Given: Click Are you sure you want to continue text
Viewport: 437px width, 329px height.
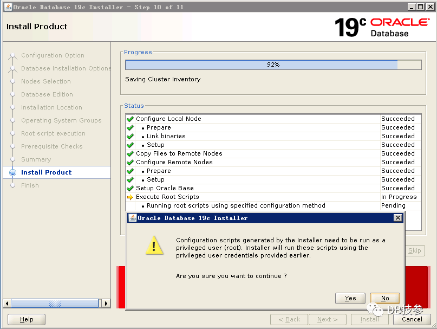Looking at the screenshot, I should (231, 276).
